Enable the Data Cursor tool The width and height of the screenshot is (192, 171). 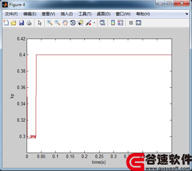[80, 23]
